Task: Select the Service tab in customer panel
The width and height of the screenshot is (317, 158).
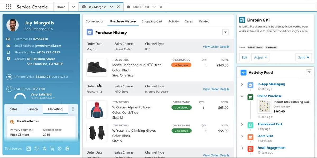Action: [x=32, y=109]
